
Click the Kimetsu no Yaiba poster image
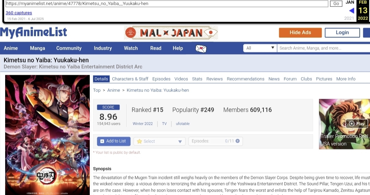[x=47, y=135]
